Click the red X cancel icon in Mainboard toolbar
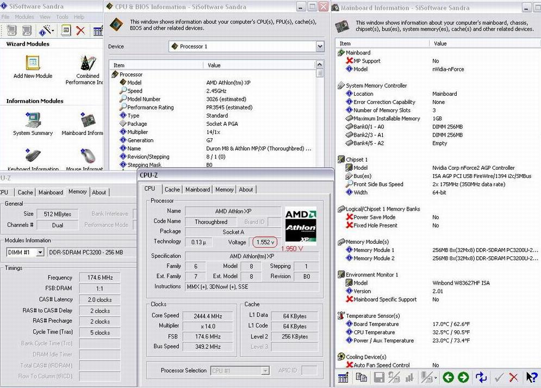541x388 pixels. pos(513,378)
